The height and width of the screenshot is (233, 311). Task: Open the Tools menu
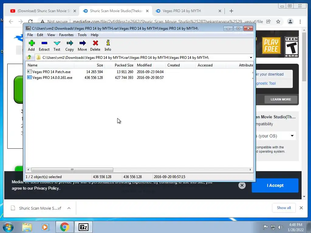(x=82, y=35)
